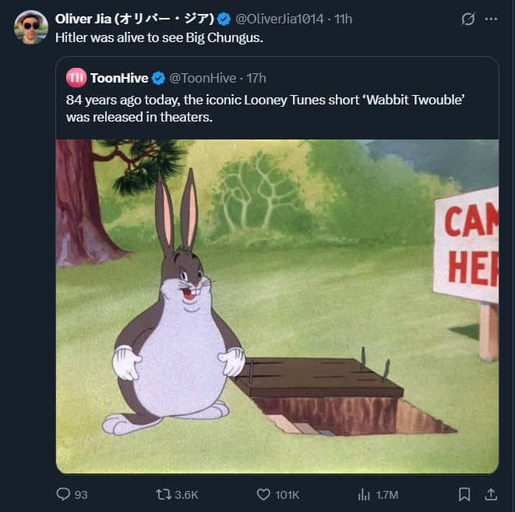The height and width of the screenshot is (512, 515).
Task: Open the ToonHive display name link
Action: pyautogui.click(x=119, y=78)
